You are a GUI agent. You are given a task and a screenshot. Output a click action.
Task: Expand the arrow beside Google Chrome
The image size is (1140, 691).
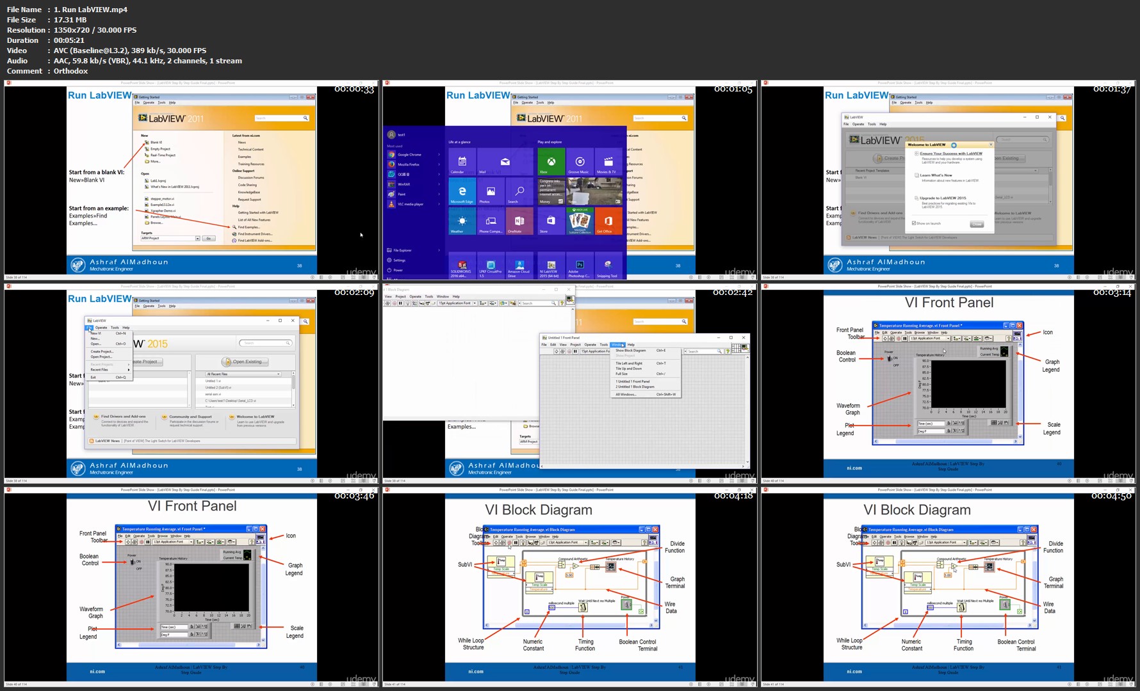coord(439,154)
